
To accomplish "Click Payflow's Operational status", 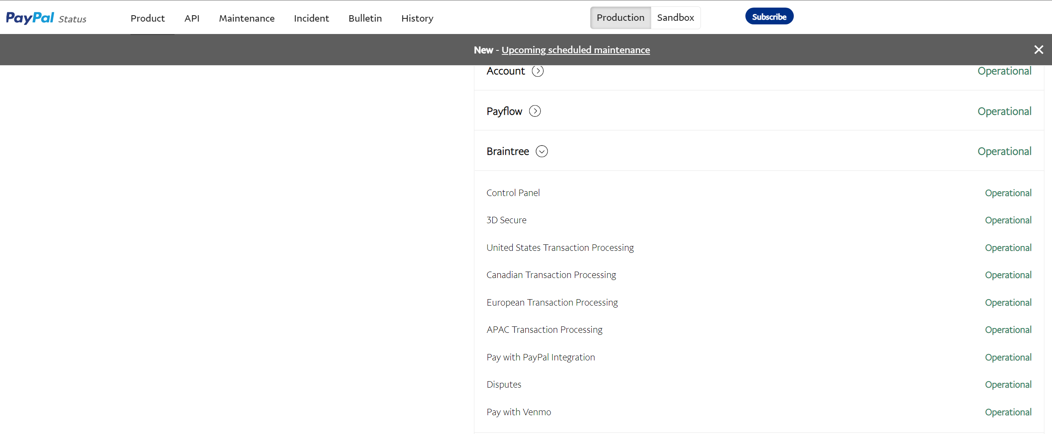I will (1004, 111).
